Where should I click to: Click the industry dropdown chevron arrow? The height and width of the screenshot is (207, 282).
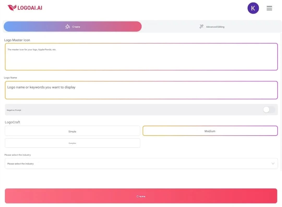(273, 163)
